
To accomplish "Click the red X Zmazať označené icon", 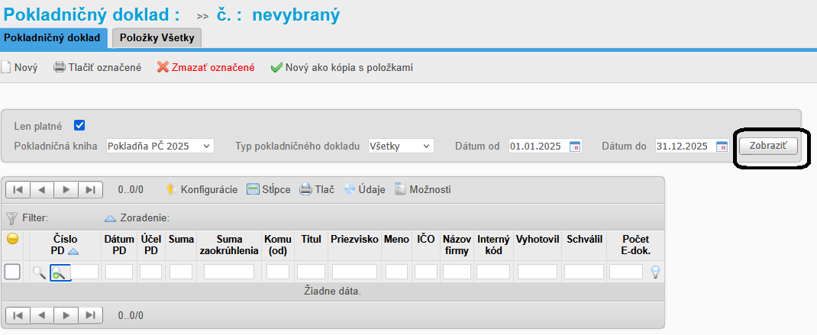I will click(163, 68).
